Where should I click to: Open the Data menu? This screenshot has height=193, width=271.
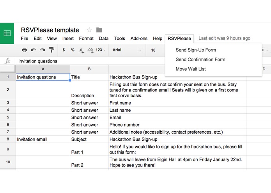(x=104, y=38)
